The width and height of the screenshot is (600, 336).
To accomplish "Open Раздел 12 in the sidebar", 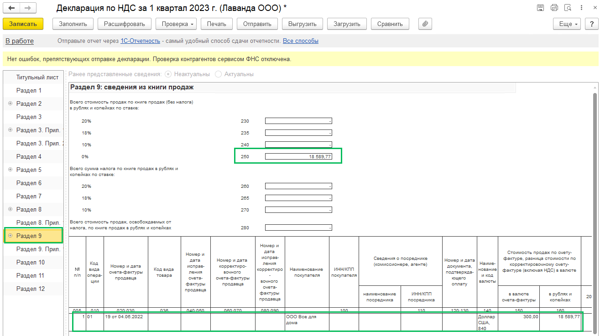I will [x=31, y=289].
